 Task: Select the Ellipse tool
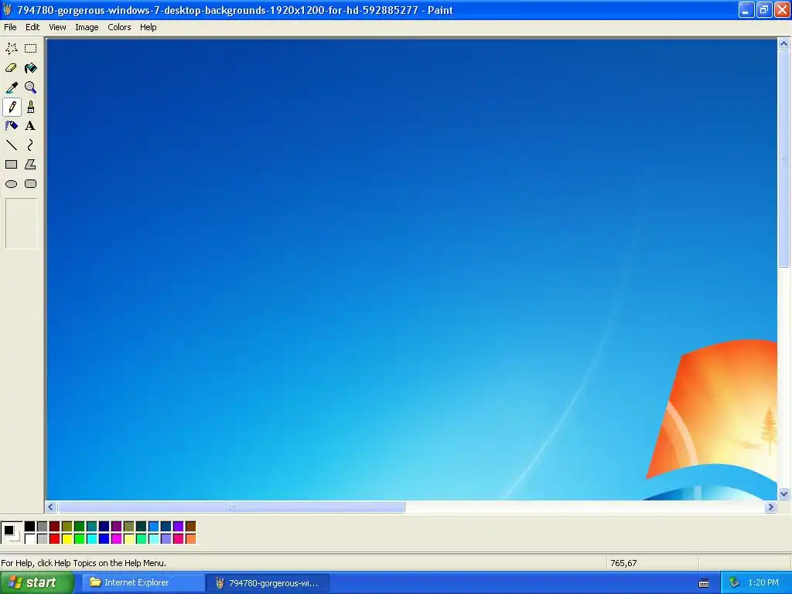coord(12,184)
